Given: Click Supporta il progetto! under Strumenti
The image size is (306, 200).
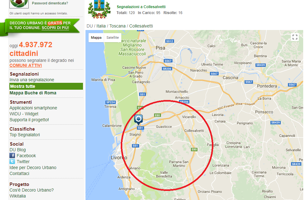Looking at the screenshot, I should 30,120.
